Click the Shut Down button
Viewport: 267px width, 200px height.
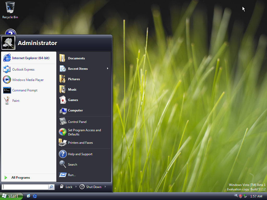coord(90,187)
